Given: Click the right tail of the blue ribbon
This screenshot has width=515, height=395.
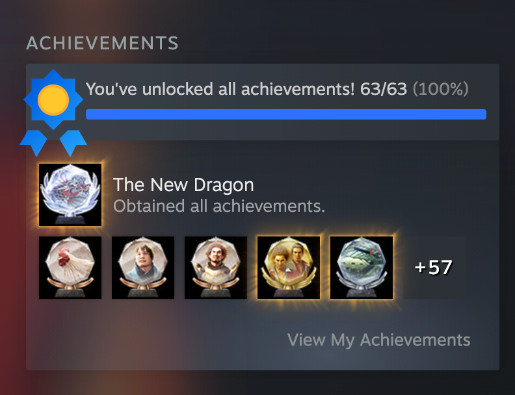Looking at the screenshot, I should pos(73,143).
